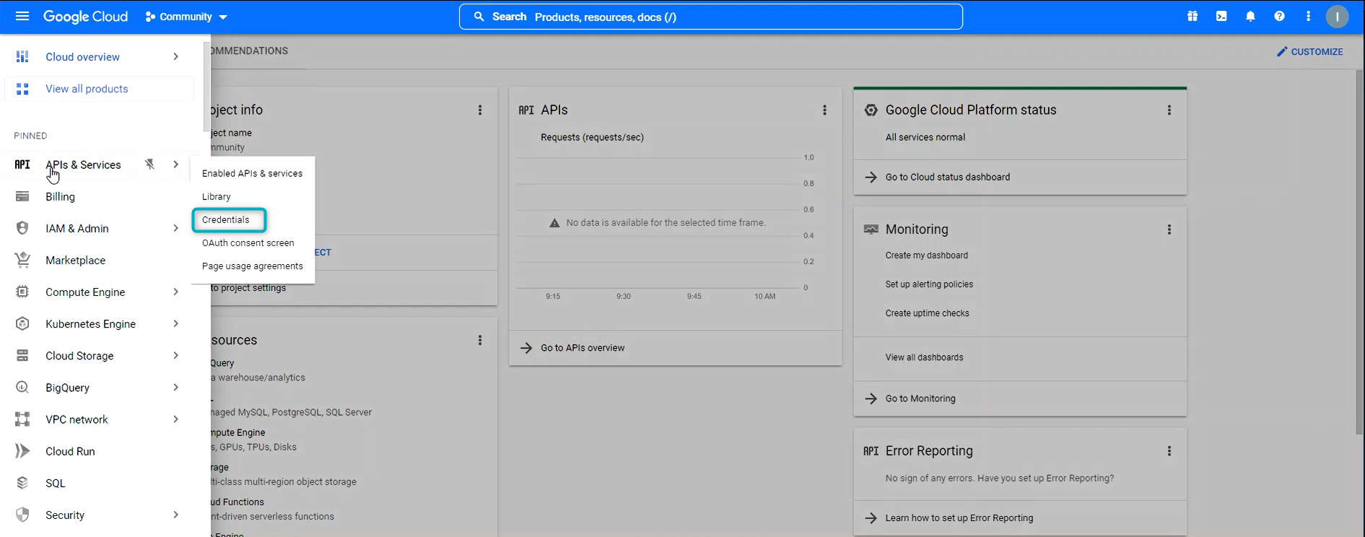1365x537 pixels.
Task: Click the CUSTOMIZE button
Action: pyautogui.click(x=1309, y=52)
